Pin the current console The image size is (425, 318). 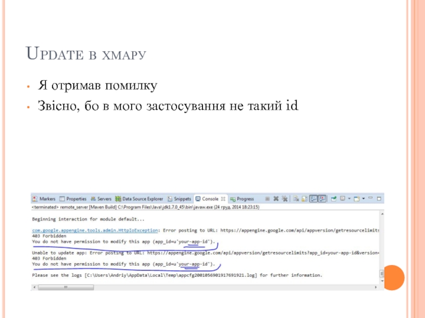click(334, 199)
